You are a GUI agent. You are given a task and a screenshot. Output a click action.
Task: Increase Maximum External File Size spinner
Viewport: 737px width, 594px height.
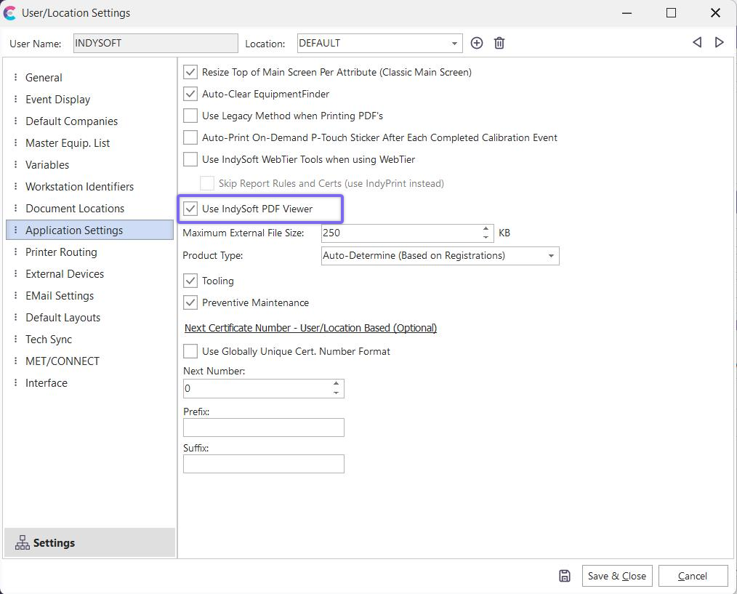486,228
